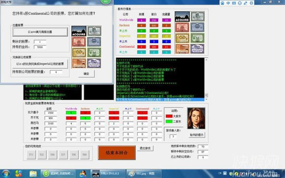The width and height of the screenshot is (285, 178).
Task: Click the blue certificate in the stock market panel
Action: [x=198, y=27]
